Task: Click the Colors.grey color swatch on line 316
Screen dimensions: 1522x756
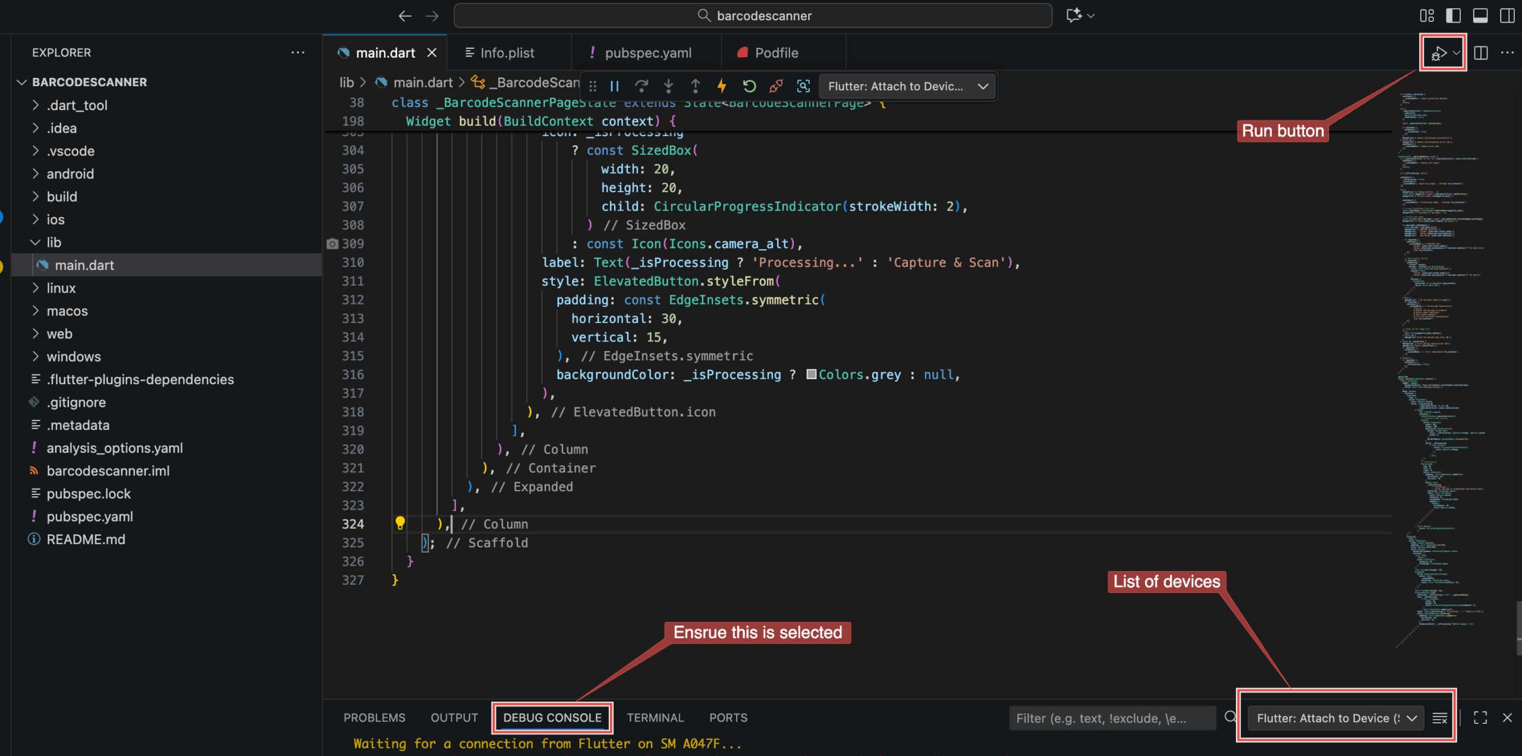Action: (x=812, y=375)
